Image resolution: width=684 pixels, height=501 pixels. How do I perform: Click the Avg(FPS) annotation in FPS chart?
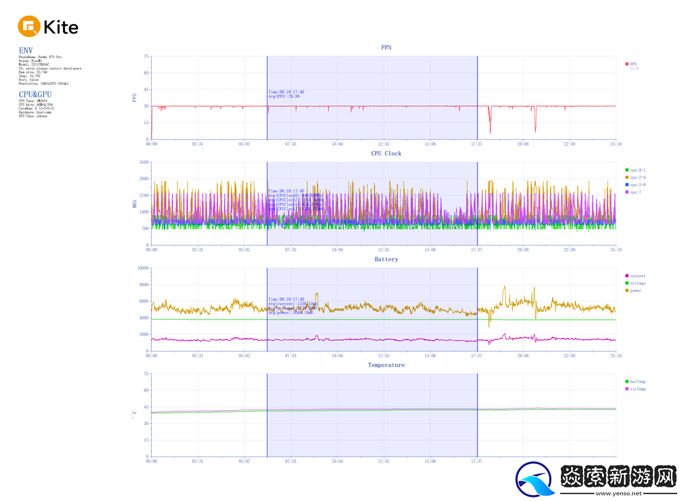tap(283, 97)
